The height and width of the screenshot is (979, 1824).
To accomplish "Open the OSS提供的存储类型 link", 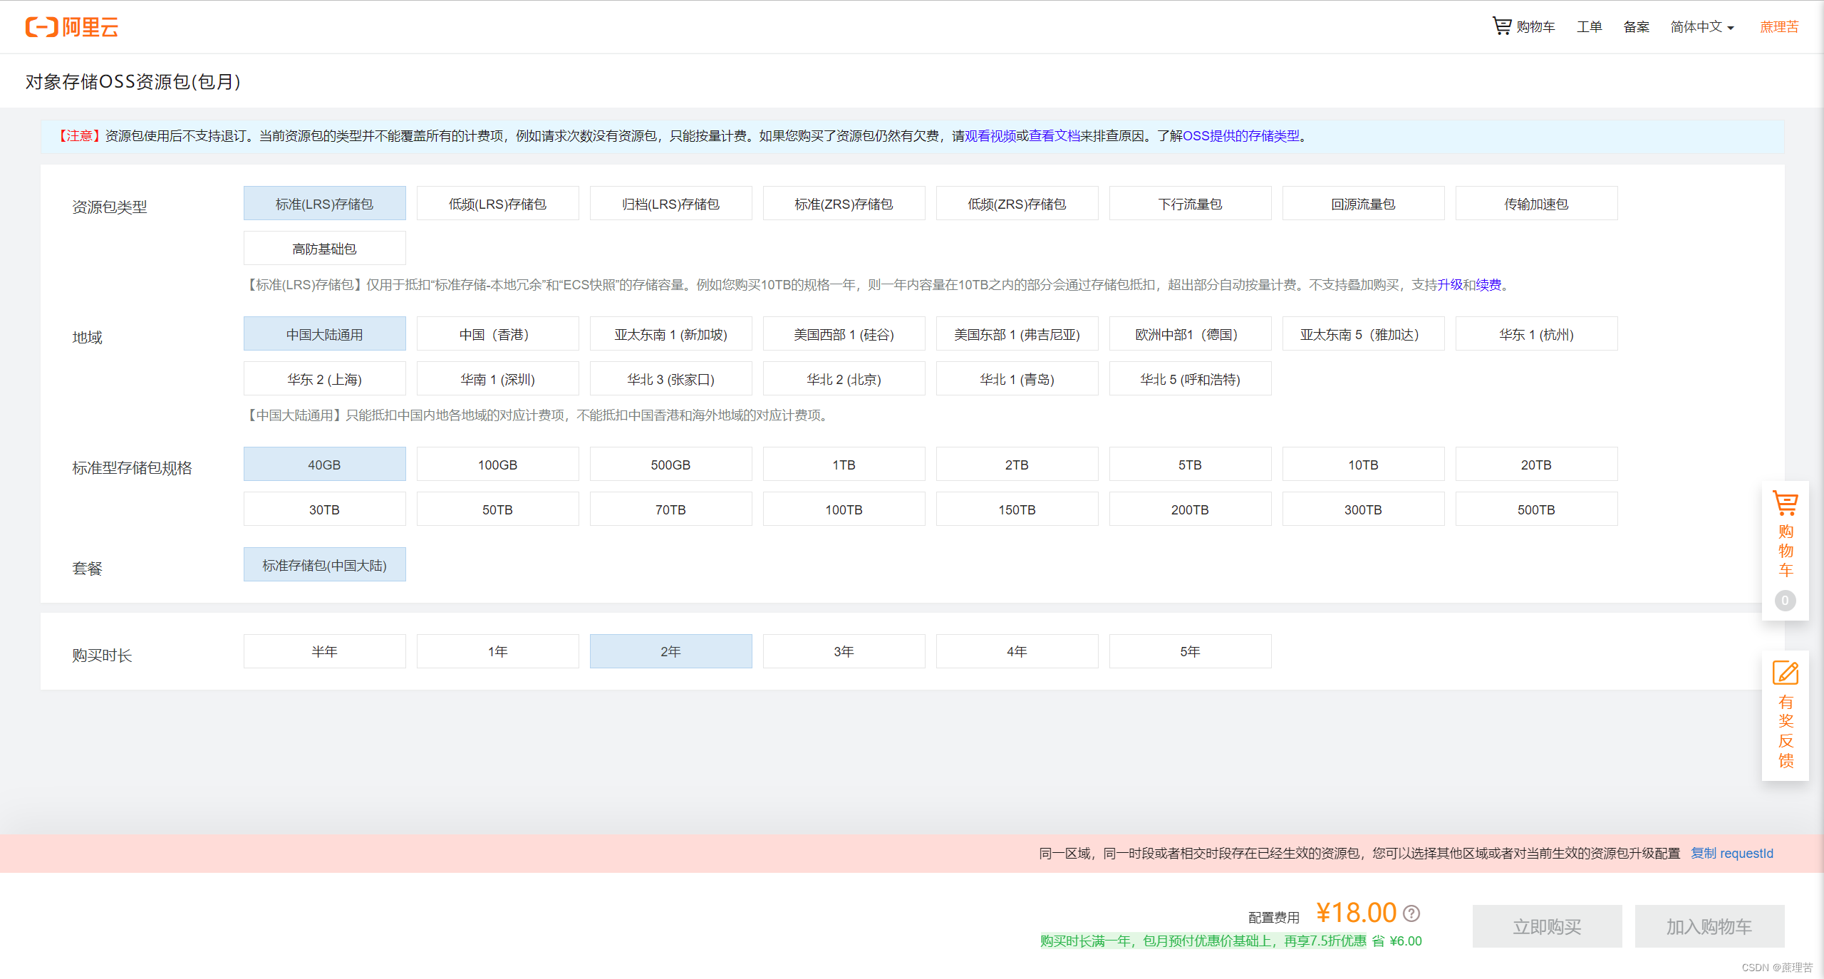I will click(x=1241, y=136).
